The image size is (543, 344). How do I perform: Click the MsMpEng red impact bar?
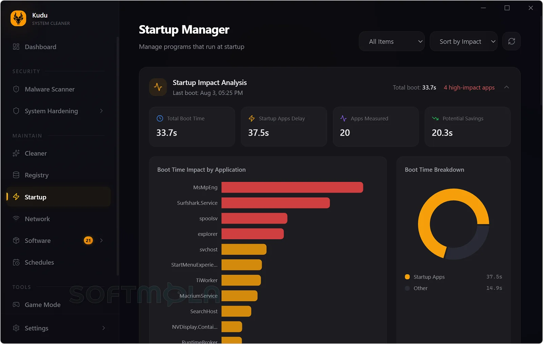pos(292,187)
